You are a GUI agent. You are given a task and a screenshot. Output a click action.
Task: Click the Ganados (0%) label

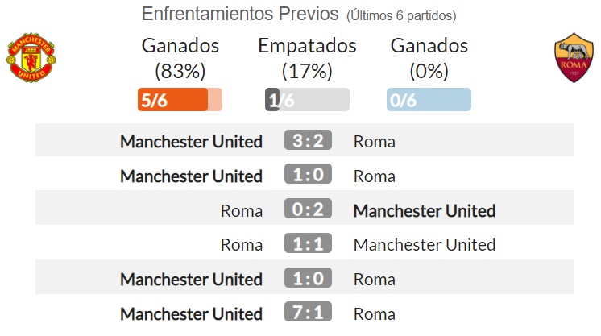429,58
